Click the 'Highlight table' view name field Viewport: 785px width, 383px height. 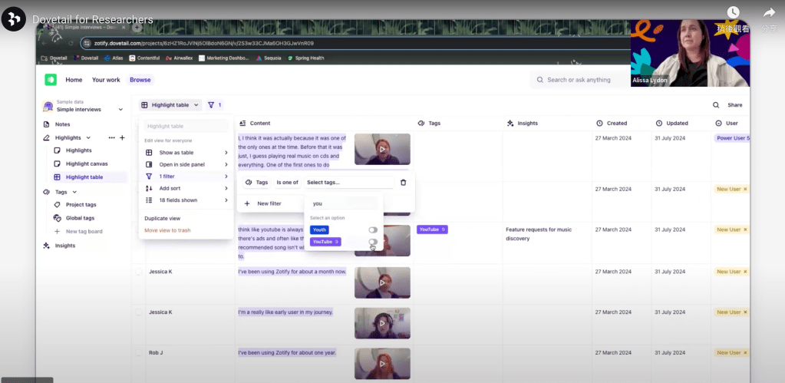pos(186,126)
